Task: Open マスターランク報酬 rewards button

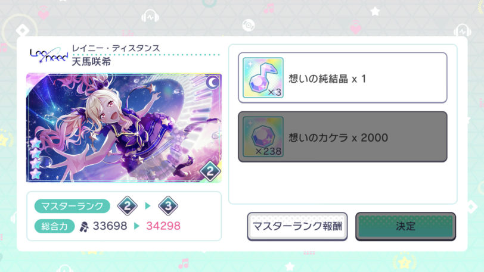Action: [297, 226]
